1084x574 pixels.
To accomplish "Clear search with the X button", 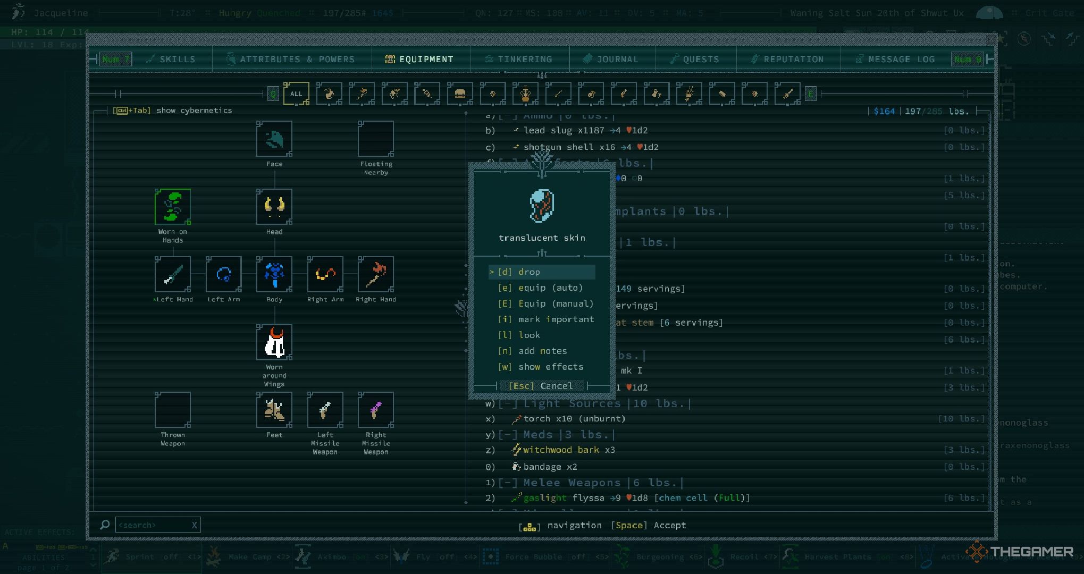I will click(195, 525).
